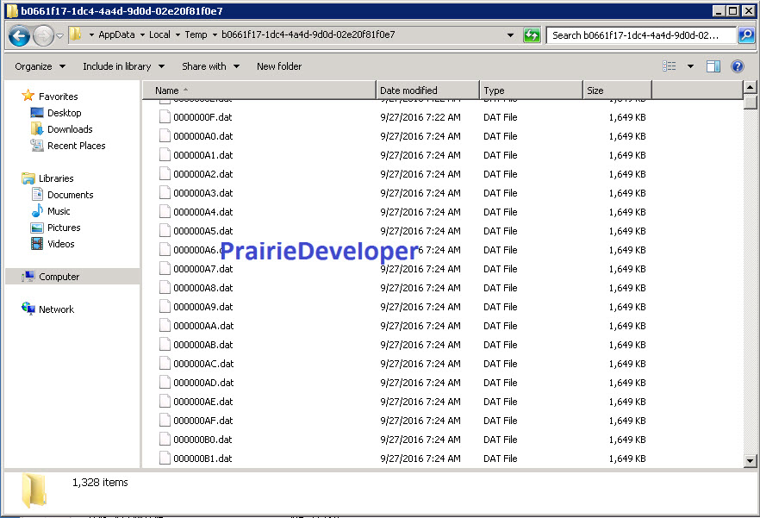Select file icon of 000000A4.dat
The width and height of the screenshot is (760, 518).
tap(165, 211)
